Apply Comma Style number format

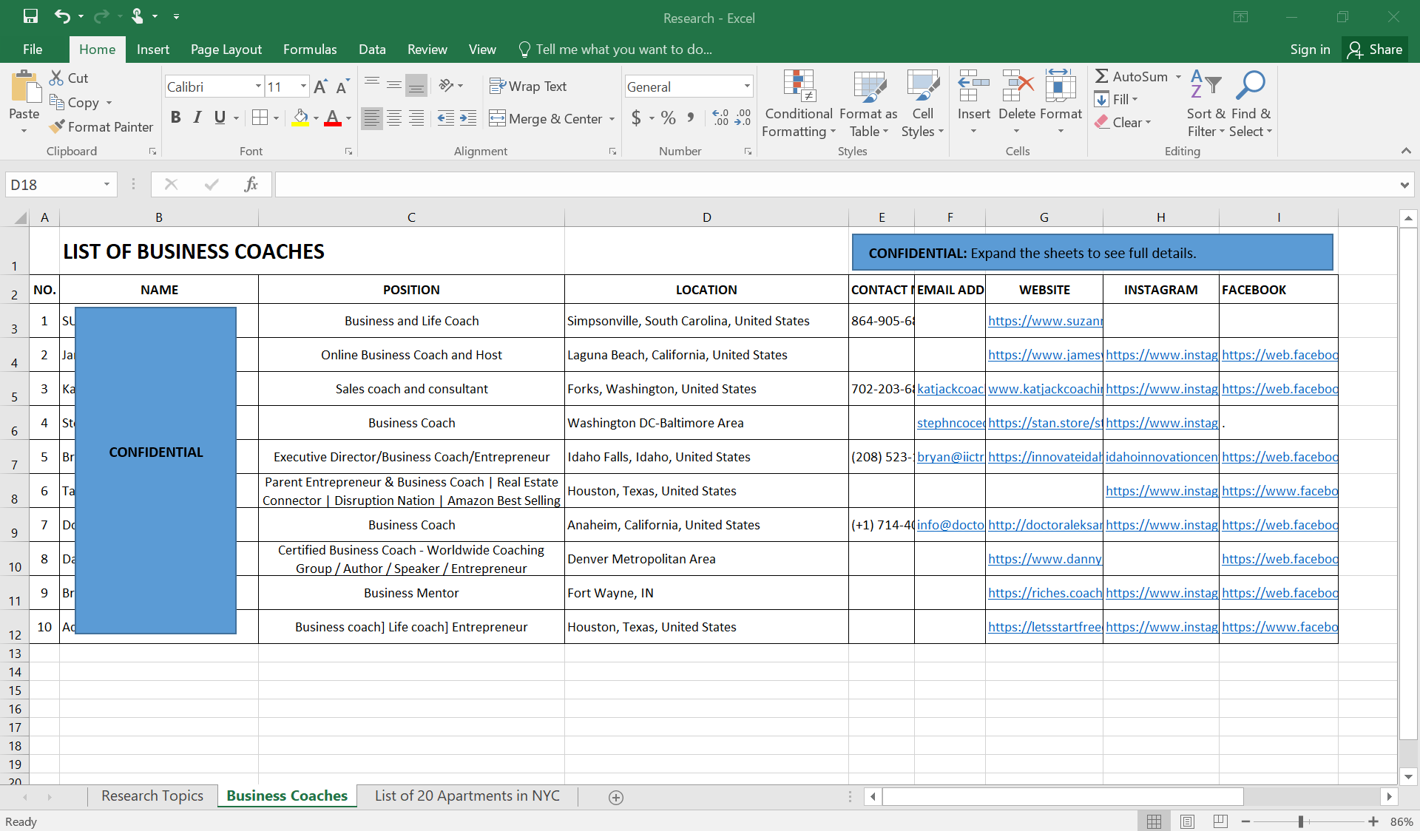pos(690,118)
